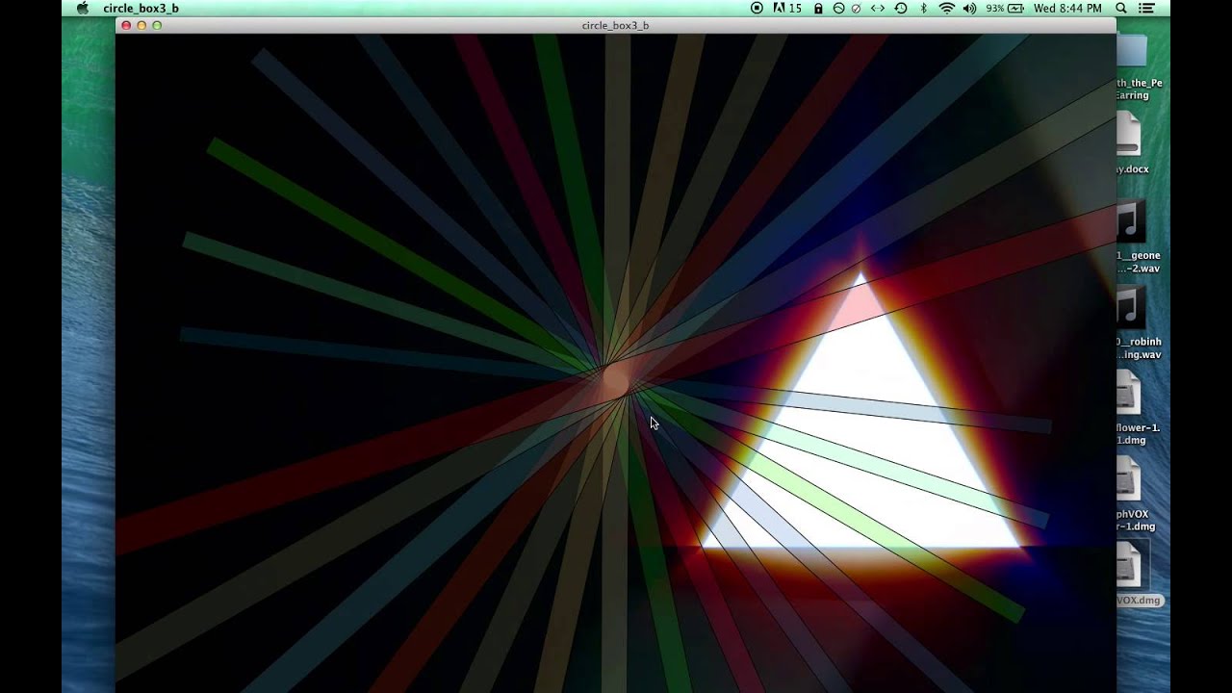Viewport: 1232px width, 693px height.
Task: Zoom the circle_box3_b window
Action: [157, 25]
